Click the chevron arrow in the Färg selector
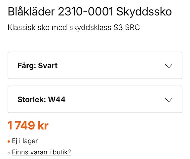 pos(169,66)
